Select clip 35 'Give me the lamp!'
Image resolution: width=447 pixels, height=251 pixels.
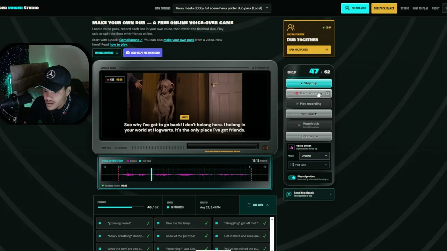(x=183, y=223)
